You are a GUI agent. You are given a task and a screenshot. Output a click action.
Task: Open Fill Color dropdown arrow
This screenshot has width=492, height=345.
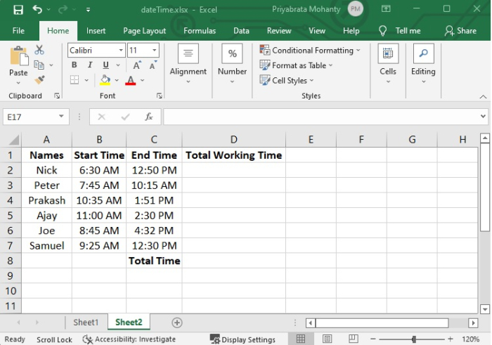pos(117,80)
